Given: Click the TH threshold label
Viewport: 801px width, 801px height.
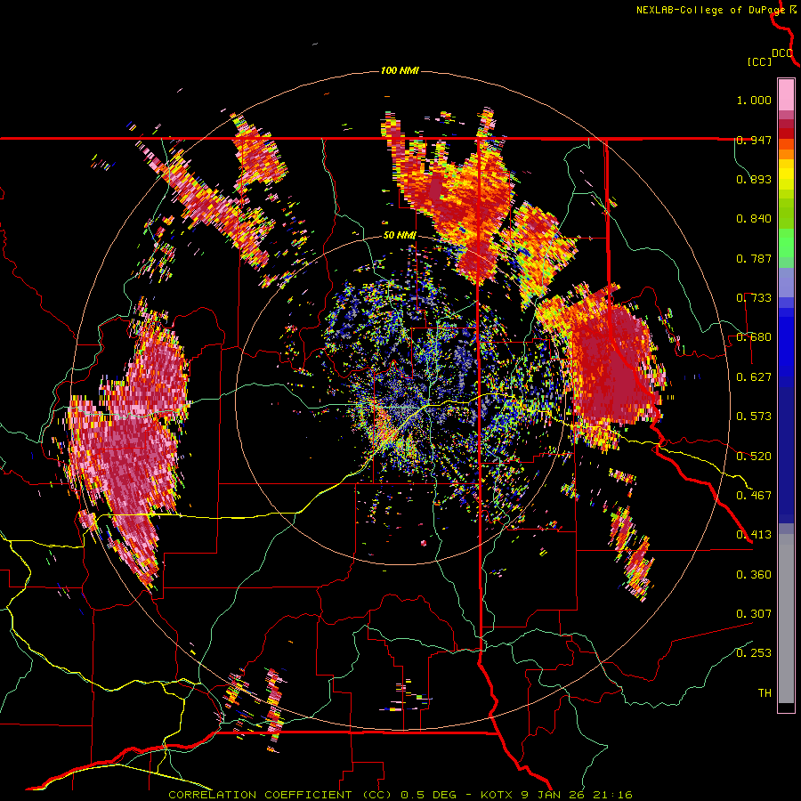Looking at the screenshot, I should [x=765, y=693].
